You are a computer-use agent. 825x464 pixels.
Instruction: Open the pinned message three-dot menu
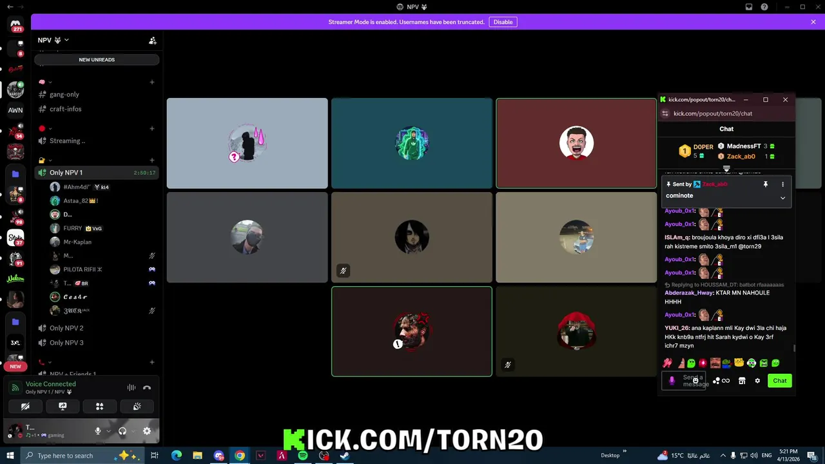782,184
